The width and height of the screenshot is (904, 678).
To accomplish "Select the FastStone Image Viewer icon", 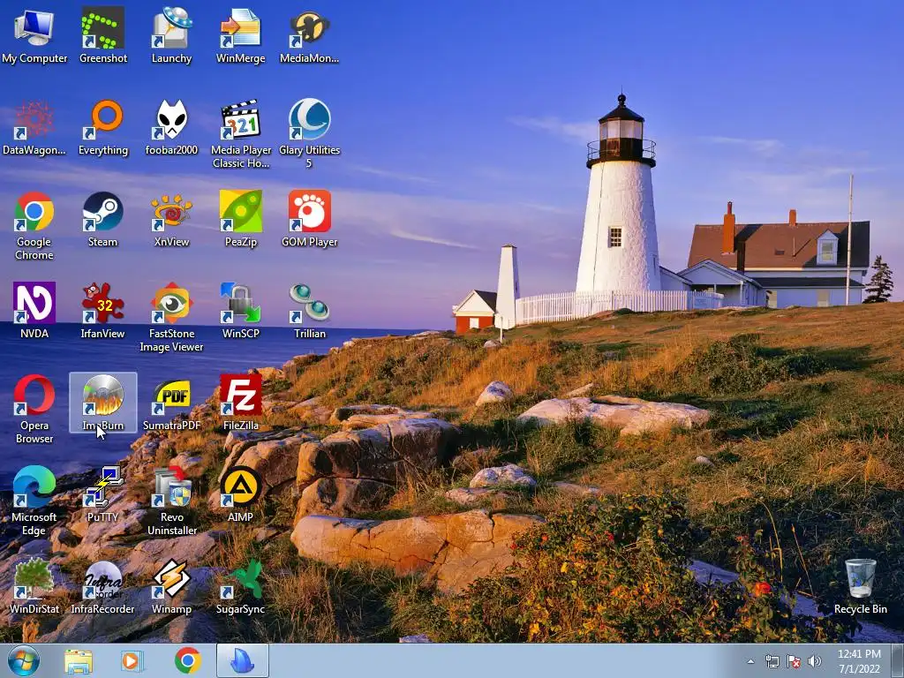I will [171, 317].
